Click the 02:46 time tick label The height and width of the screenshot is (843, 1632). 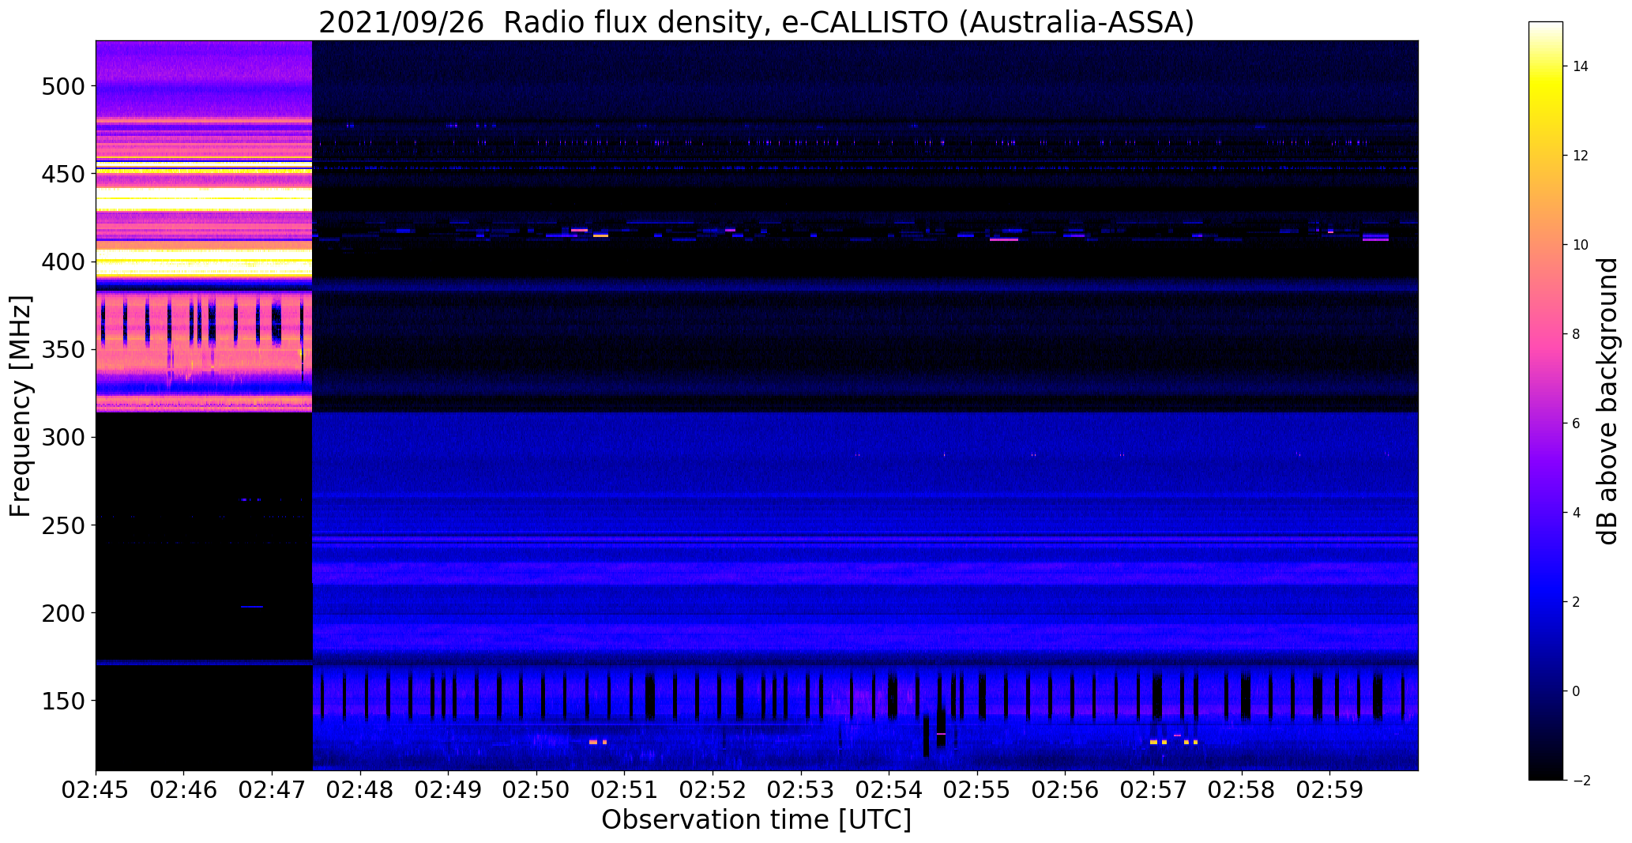[184, 790]
